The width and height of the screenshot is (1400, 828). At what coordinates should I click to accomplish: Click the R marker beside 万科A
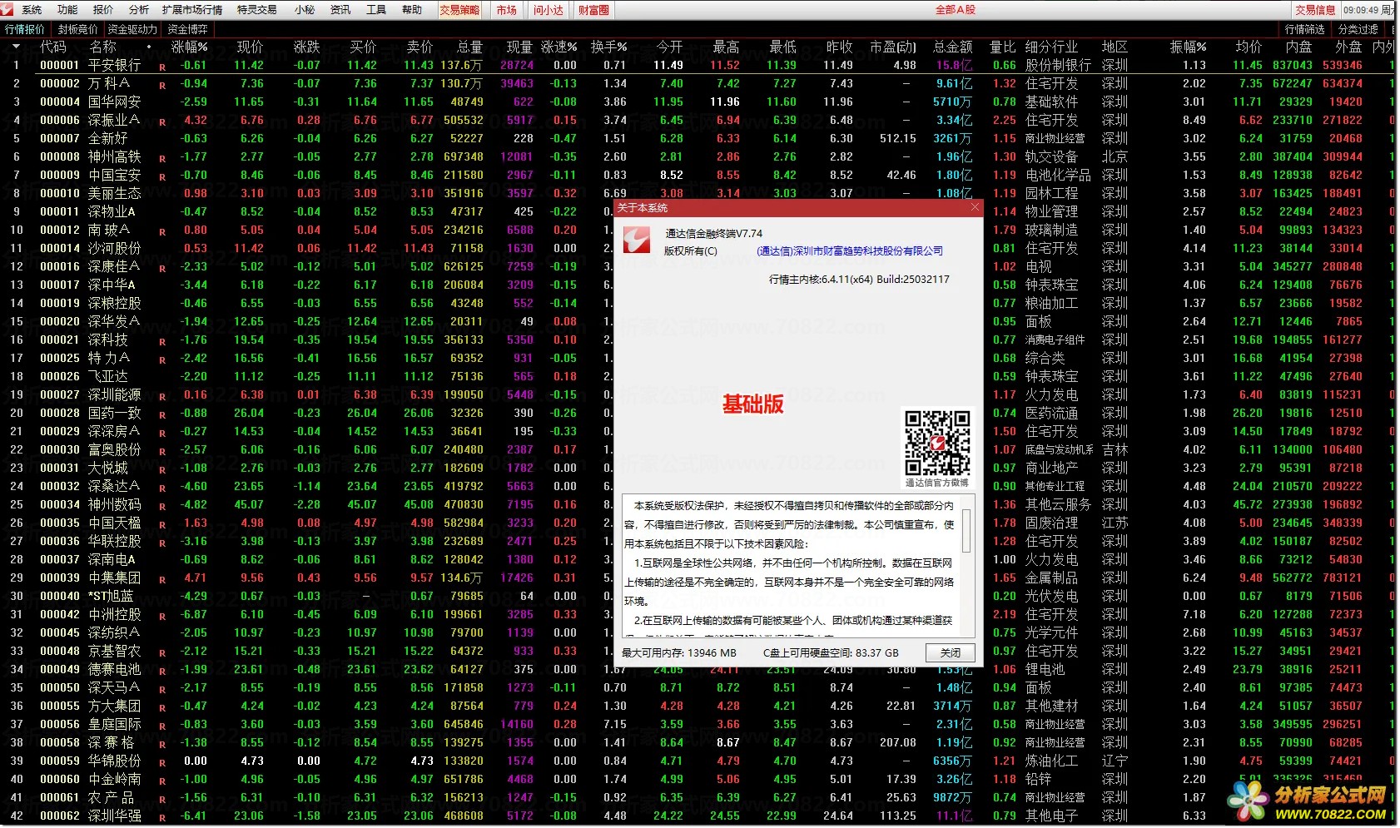pos(162,86)
